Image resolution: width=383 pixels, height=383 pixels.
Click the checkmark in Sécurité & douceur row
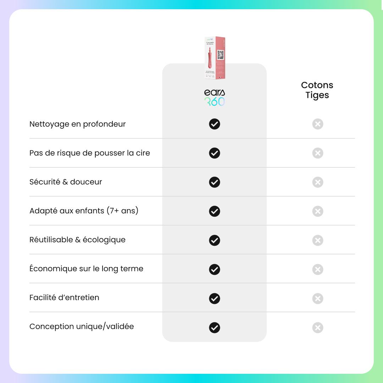(215, 182)
